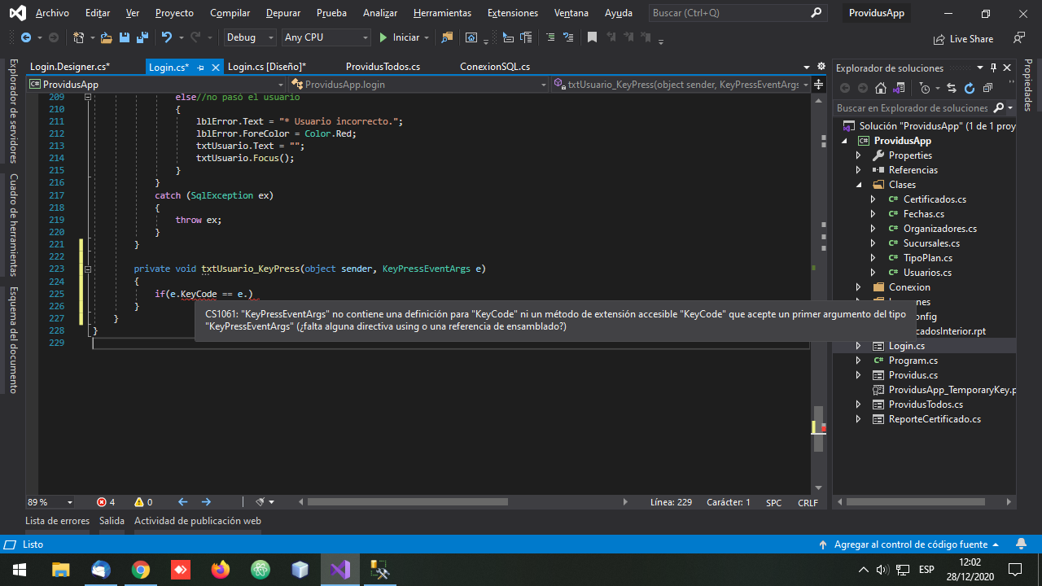
Task: Collapse the else block at line 209
Action: point(88,97)
